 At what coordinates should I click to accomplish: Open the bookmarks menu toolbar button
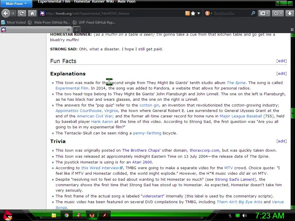tap(264, 13)
